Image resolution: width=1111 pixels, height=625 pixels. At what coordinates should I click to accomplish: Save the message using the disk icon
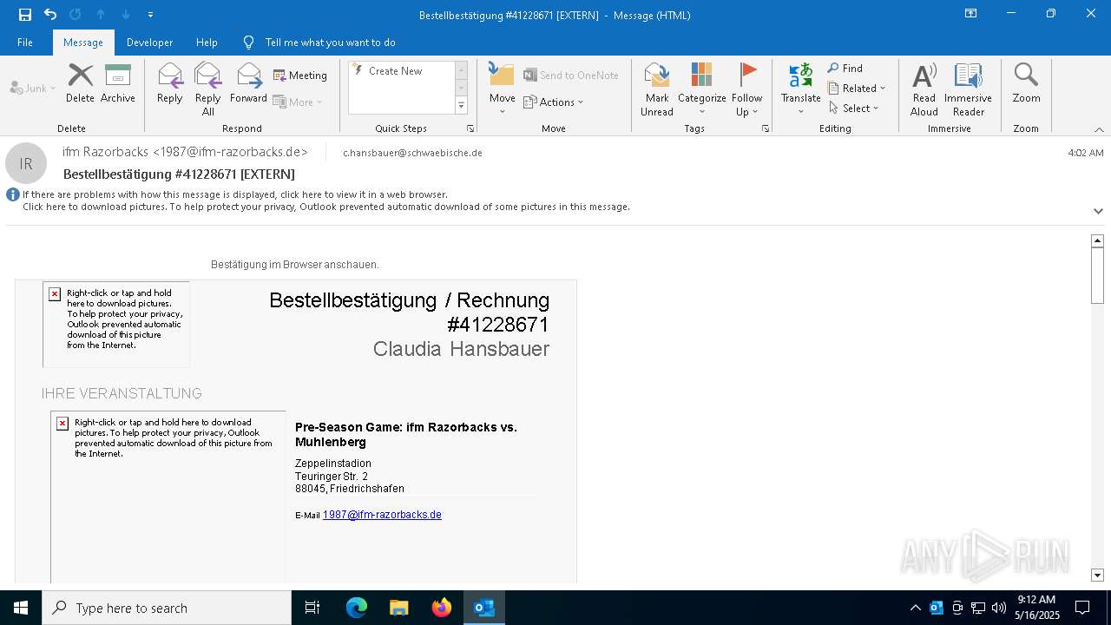click(25, 14)
